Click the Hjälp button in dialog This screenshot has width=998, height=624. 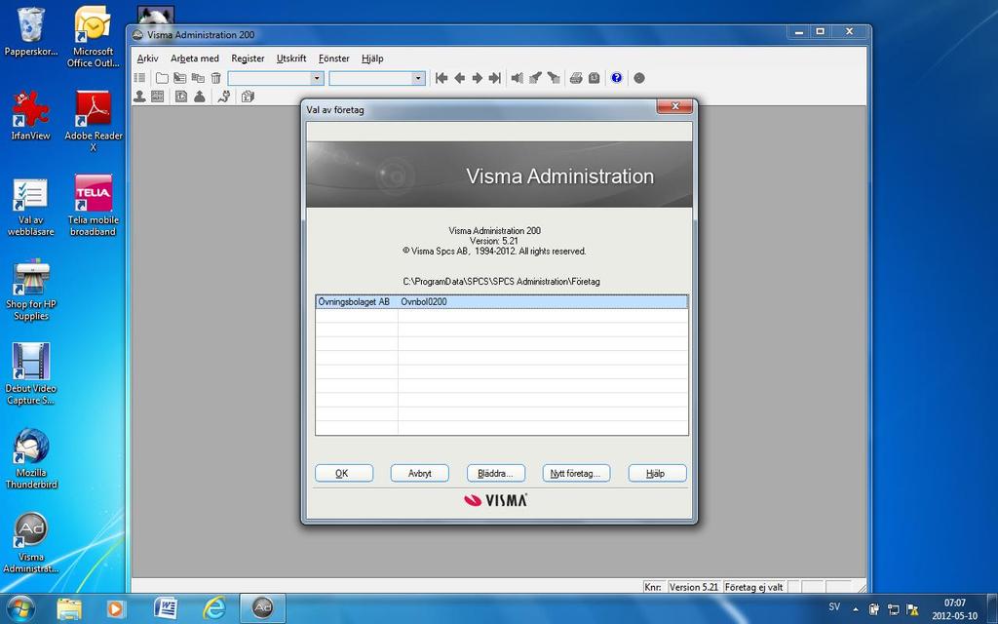click(657, 473)
